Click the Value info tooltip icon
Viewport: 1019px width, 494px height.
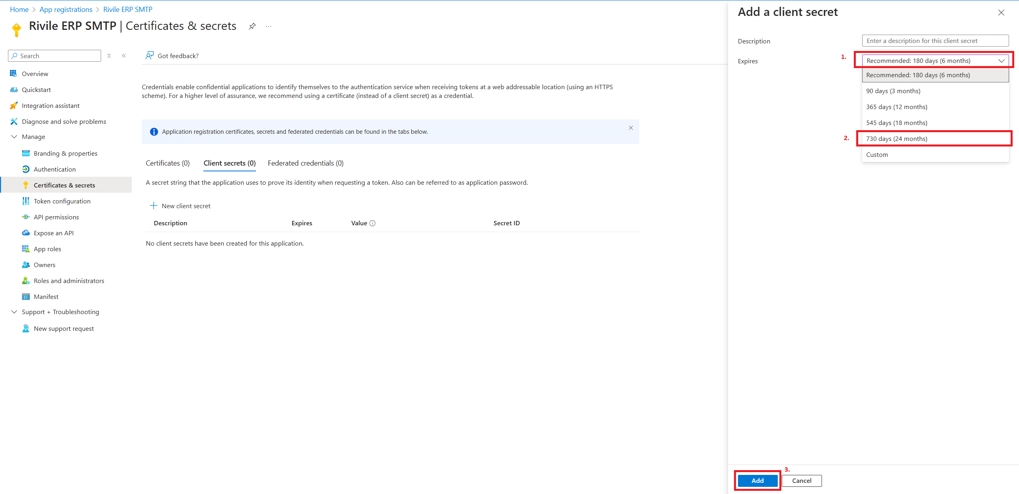(x=373, y=223)
